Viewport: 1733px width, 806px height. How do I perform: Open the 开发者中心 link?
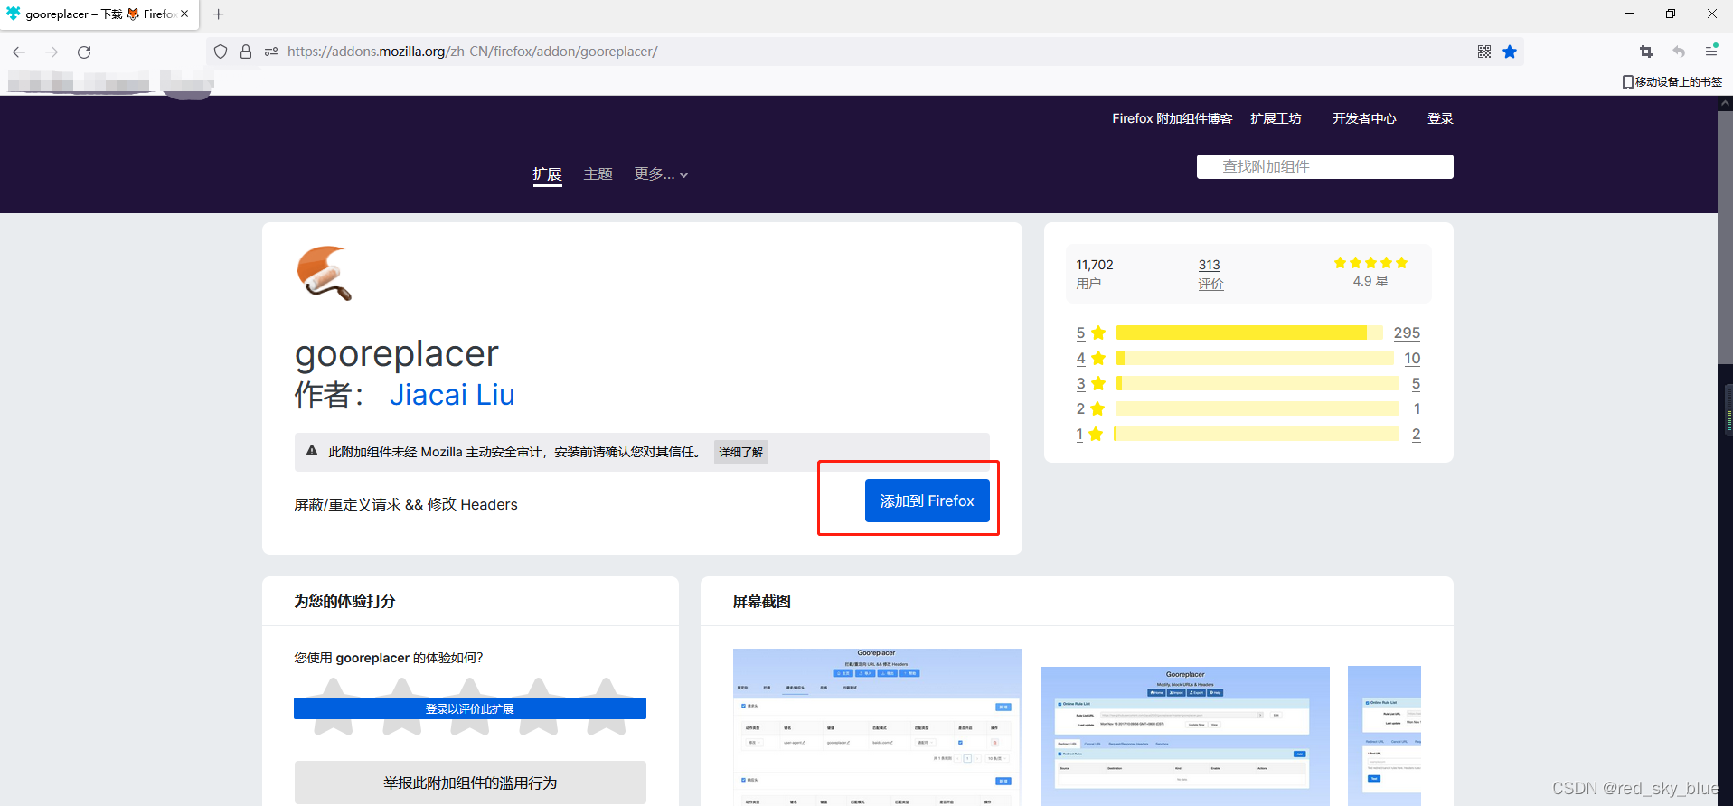(1364, 118)
